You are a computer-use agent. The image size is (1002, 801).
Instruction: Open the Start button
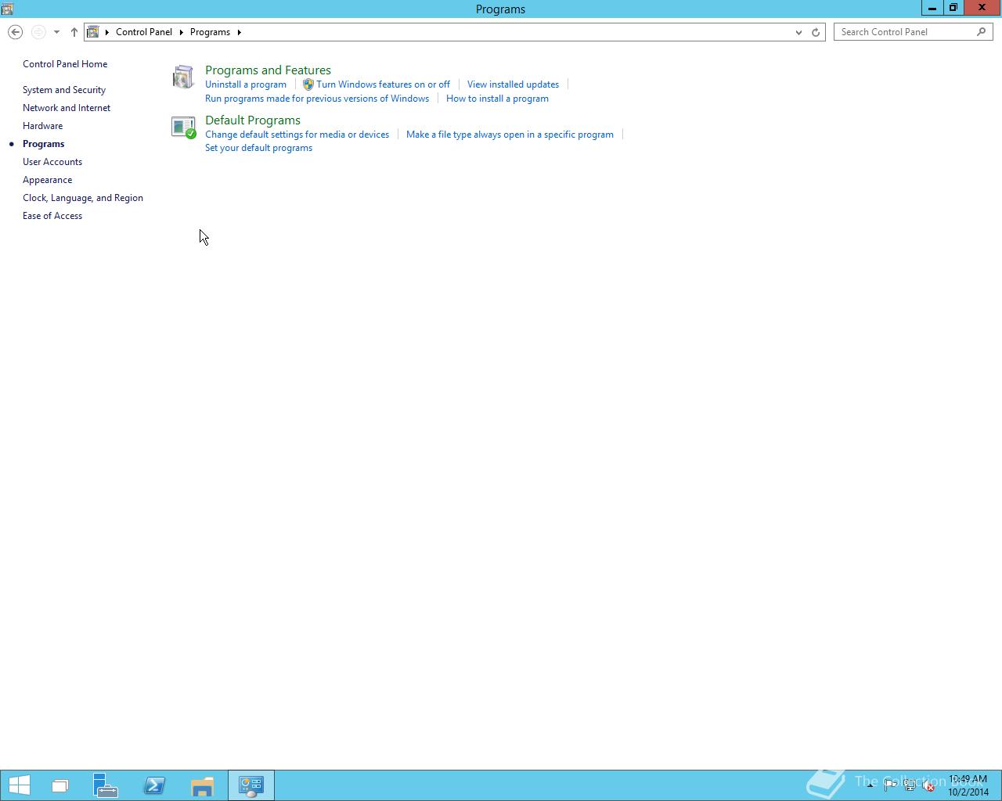[19, 785]
